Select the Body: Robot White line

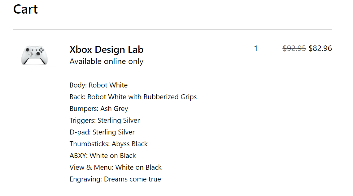coord(98,85)
